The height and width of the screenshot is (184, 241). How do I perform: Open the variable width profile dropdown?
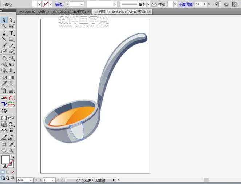[x=115, y=4]
